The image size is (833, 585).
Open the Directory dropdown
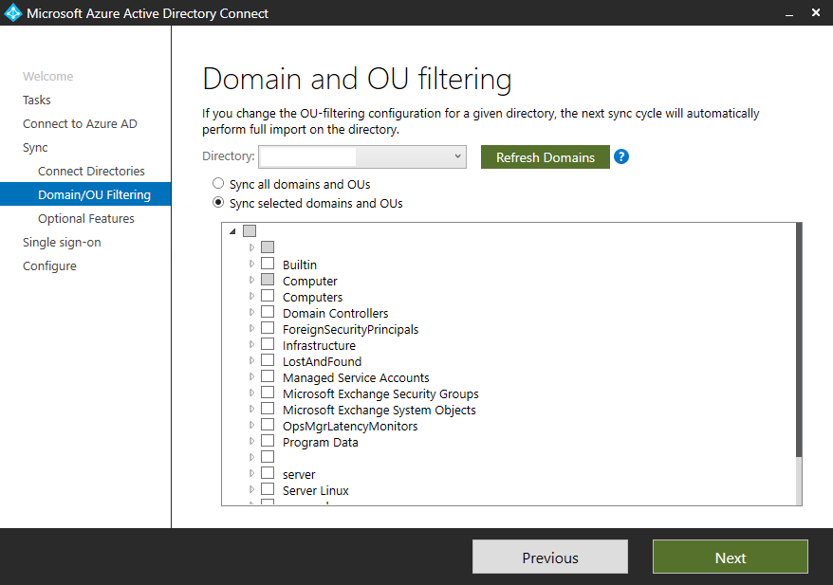click(362, 156)
